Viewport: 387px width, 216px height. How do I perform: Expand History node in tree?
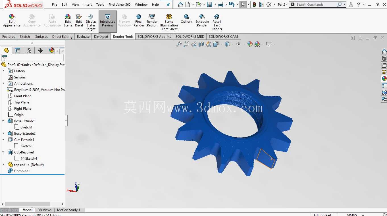pos(3,71)
